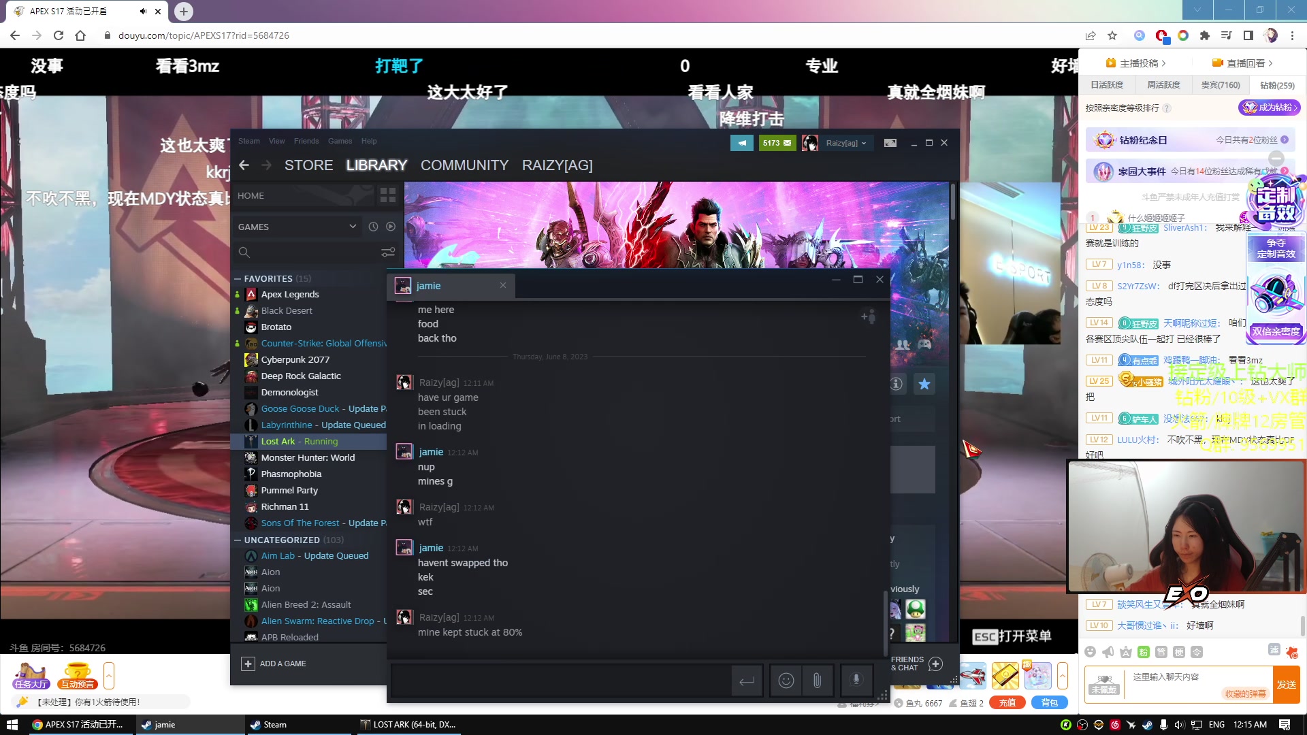1307x735 pixels.
Task: Click the chat message input field
Action: pos(562,681)
